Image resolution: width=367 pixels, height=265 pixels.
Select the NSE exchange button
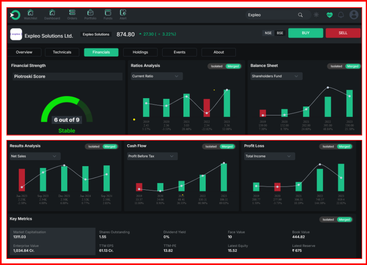click(x=268, y=33)
